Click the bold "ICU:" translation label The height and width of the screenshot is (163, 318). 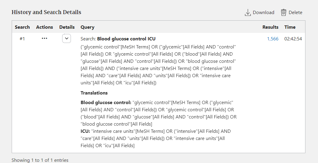tap(85, 131)
